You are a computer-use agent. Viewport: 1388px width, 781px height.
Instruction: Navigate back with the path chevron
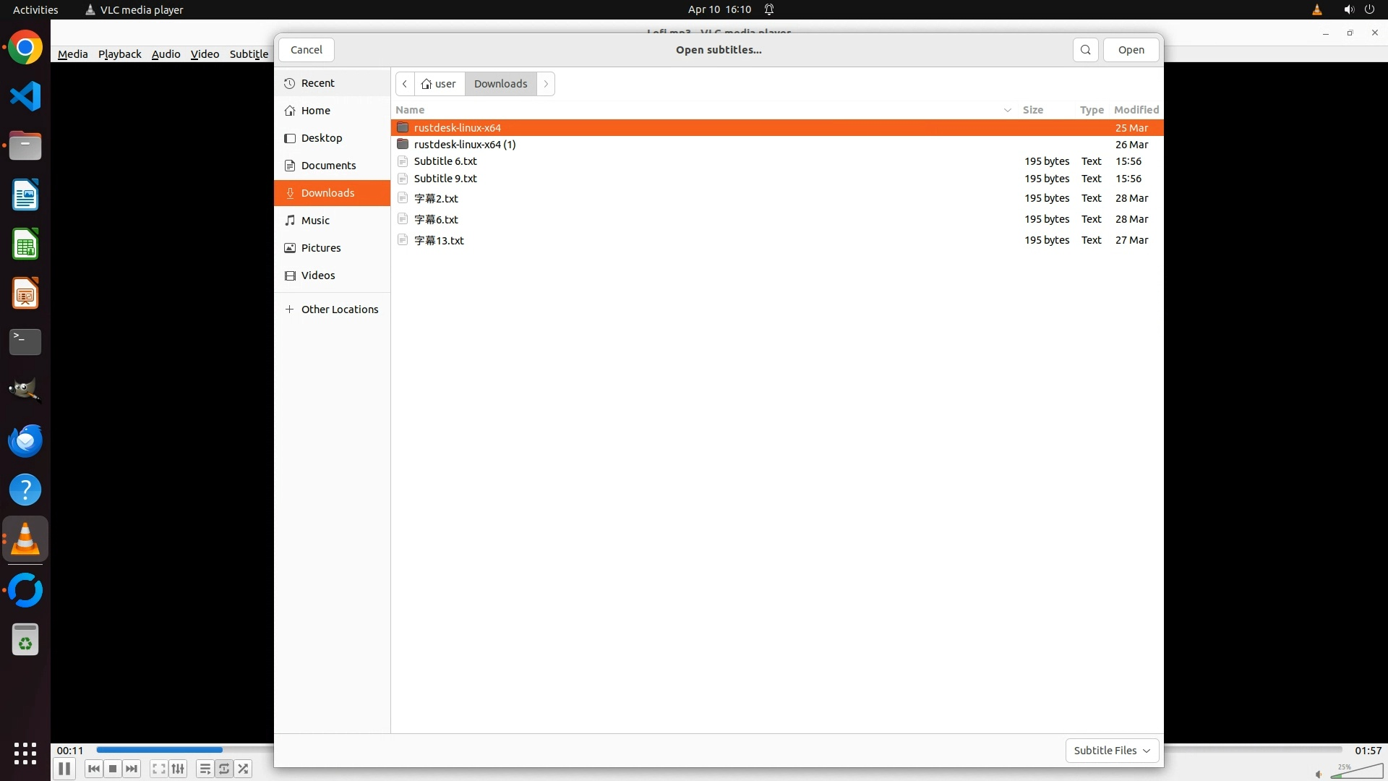coord(405,84)
